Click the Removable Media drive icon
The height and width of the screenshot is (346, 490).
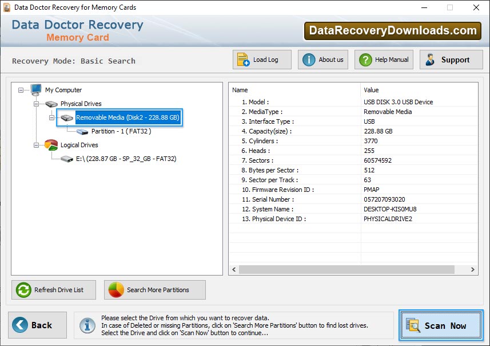67,118
